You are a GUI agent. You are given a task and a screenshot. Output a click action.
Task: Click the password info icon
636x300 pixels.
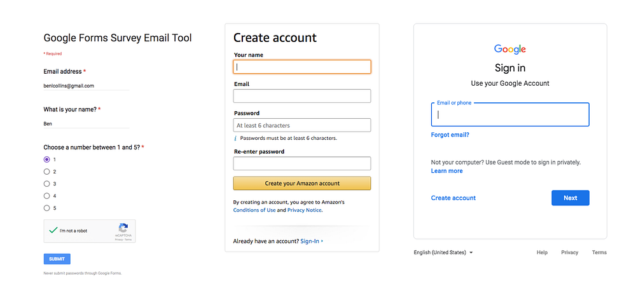(x=235, y=138)
